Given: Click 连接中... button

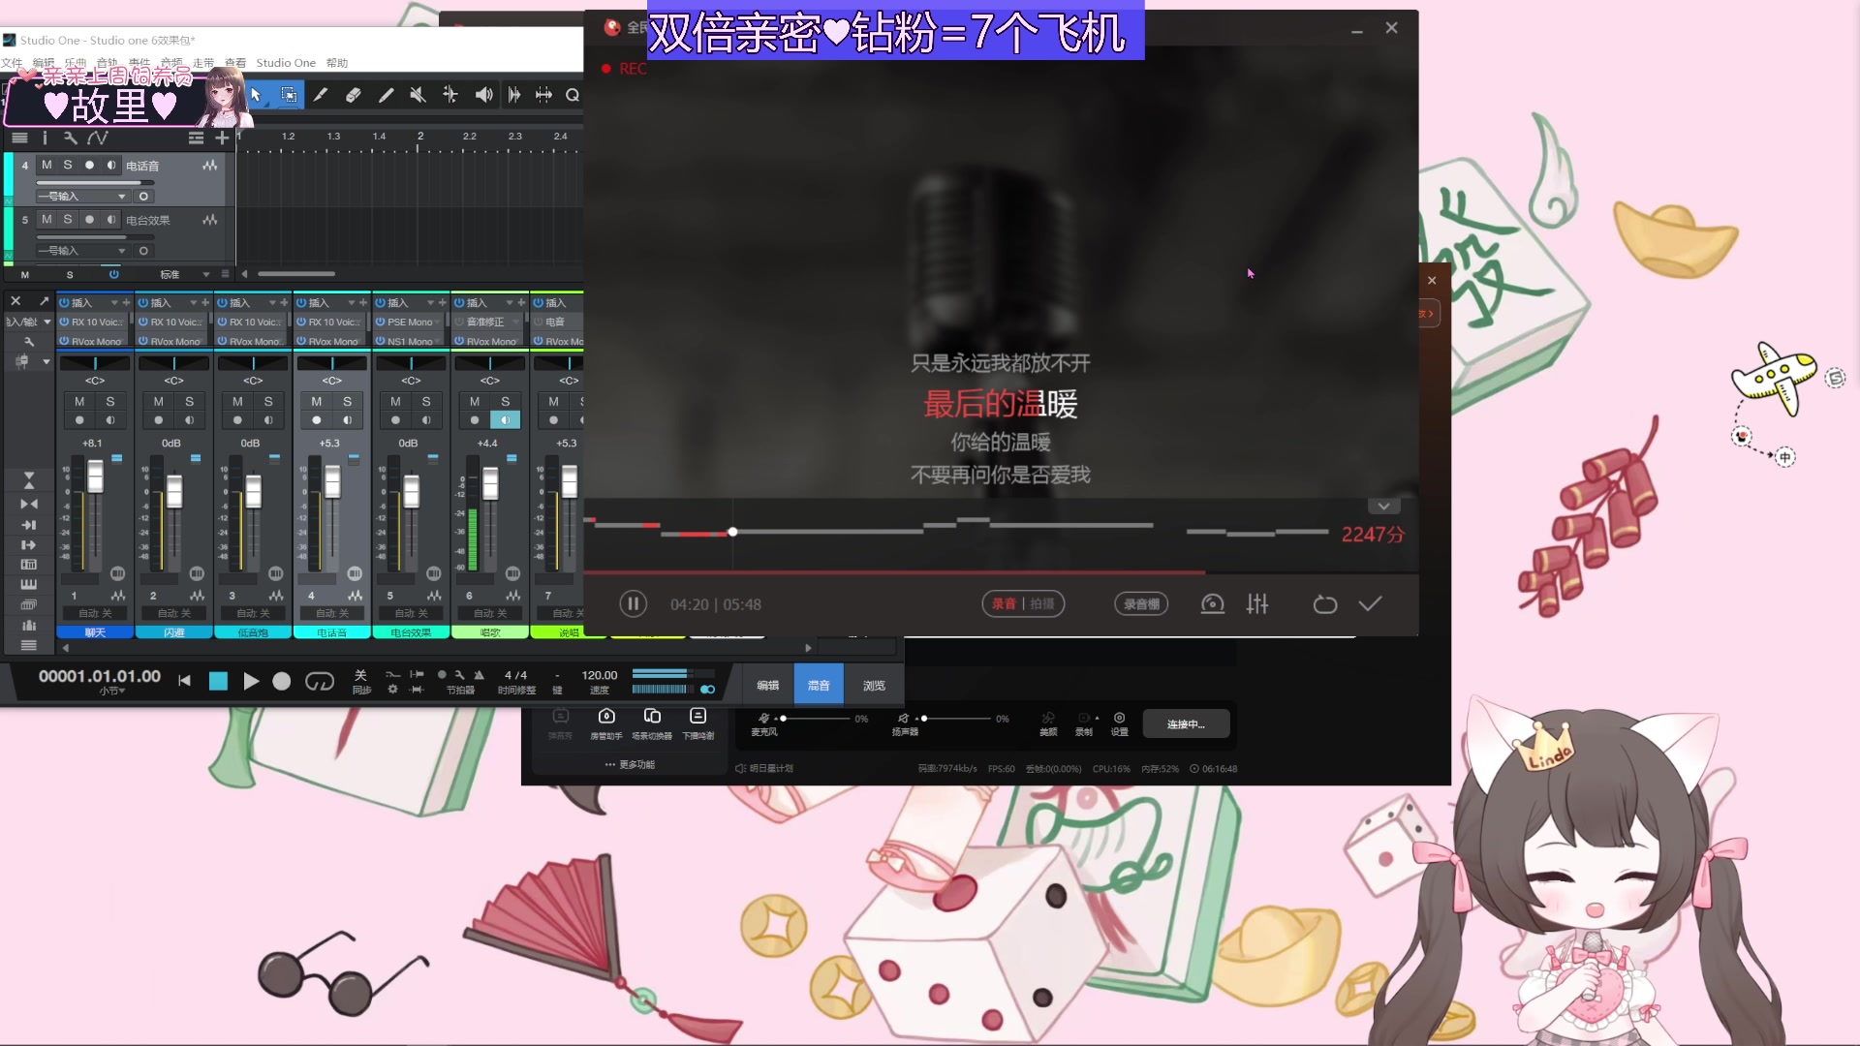Looking at the screenshot, I should (1186, 724).
